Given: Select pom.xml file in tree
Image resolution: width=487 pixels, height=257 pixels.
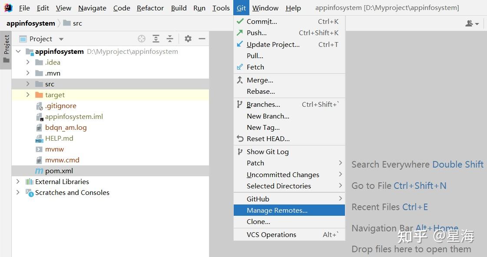Looking at the screenshot, I should tap(59, 171).
